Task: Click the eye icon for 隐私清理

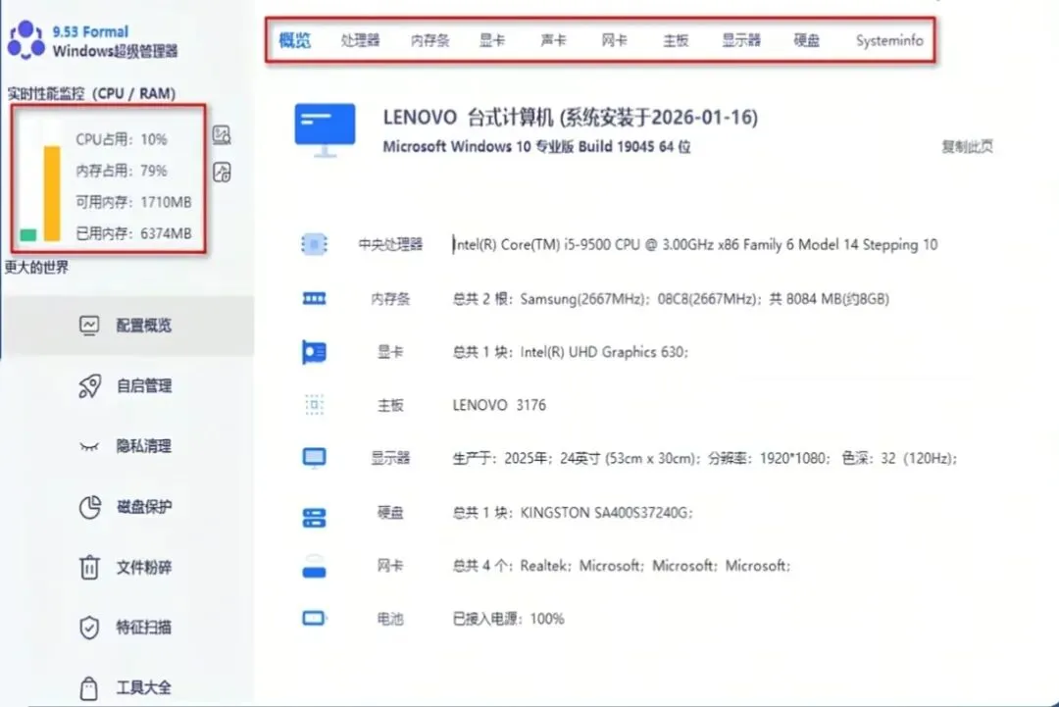Action: click(x=89, y=446)
